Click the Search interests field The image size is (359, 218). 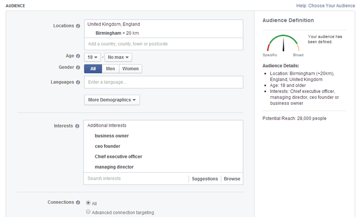click(x=136, y=179)
